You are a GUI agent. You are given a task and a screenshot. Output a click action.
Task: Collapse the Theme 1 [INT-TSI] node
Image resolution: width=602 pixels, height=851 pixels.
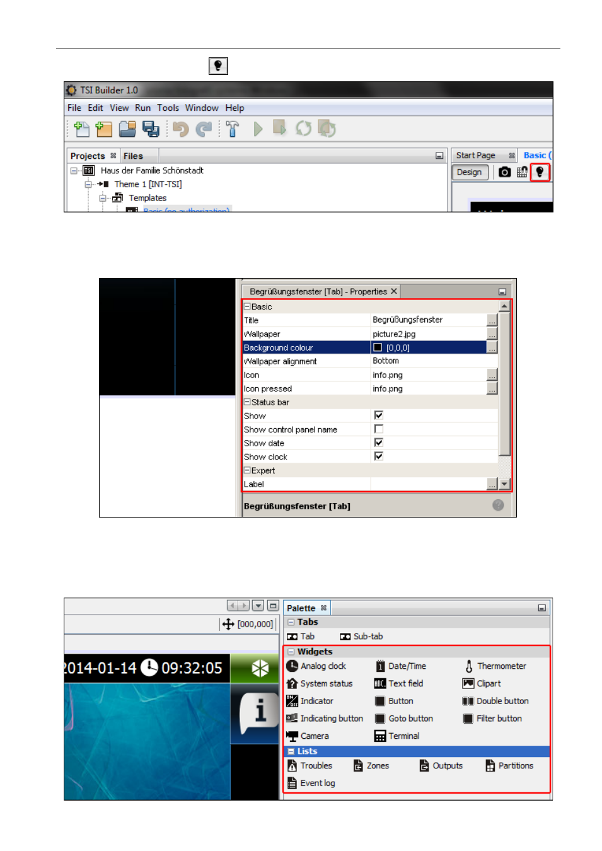pos(88,184)
